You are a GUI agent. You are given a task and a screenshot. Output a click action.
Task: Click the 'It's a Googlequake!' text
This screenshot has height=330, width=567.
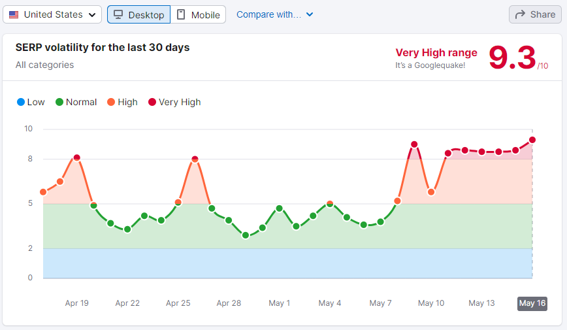coord(430,65)
